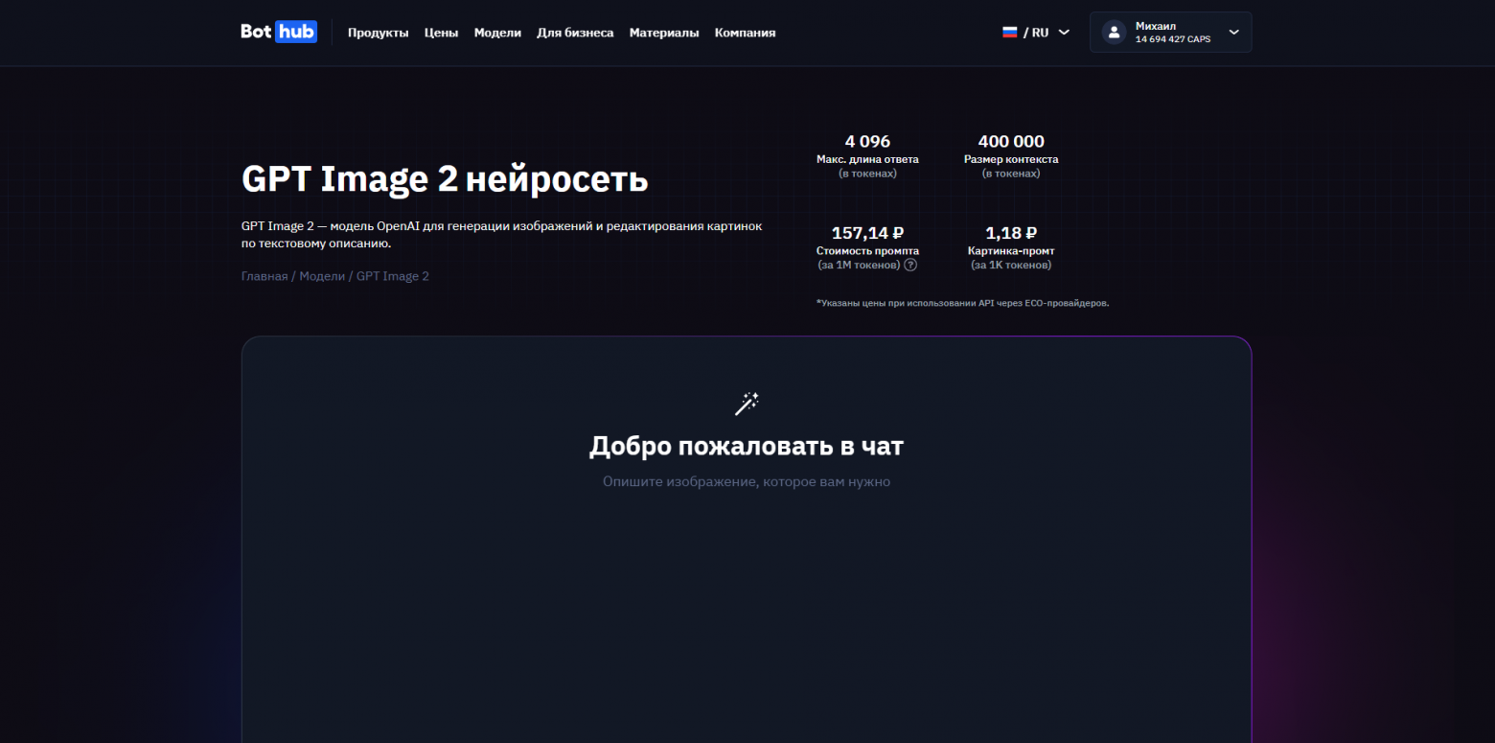Click the Макс. длина ответа label

(867, 159)
